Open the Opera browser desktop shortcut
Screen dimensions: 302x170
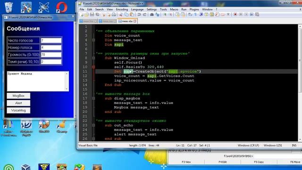(62, 8)
